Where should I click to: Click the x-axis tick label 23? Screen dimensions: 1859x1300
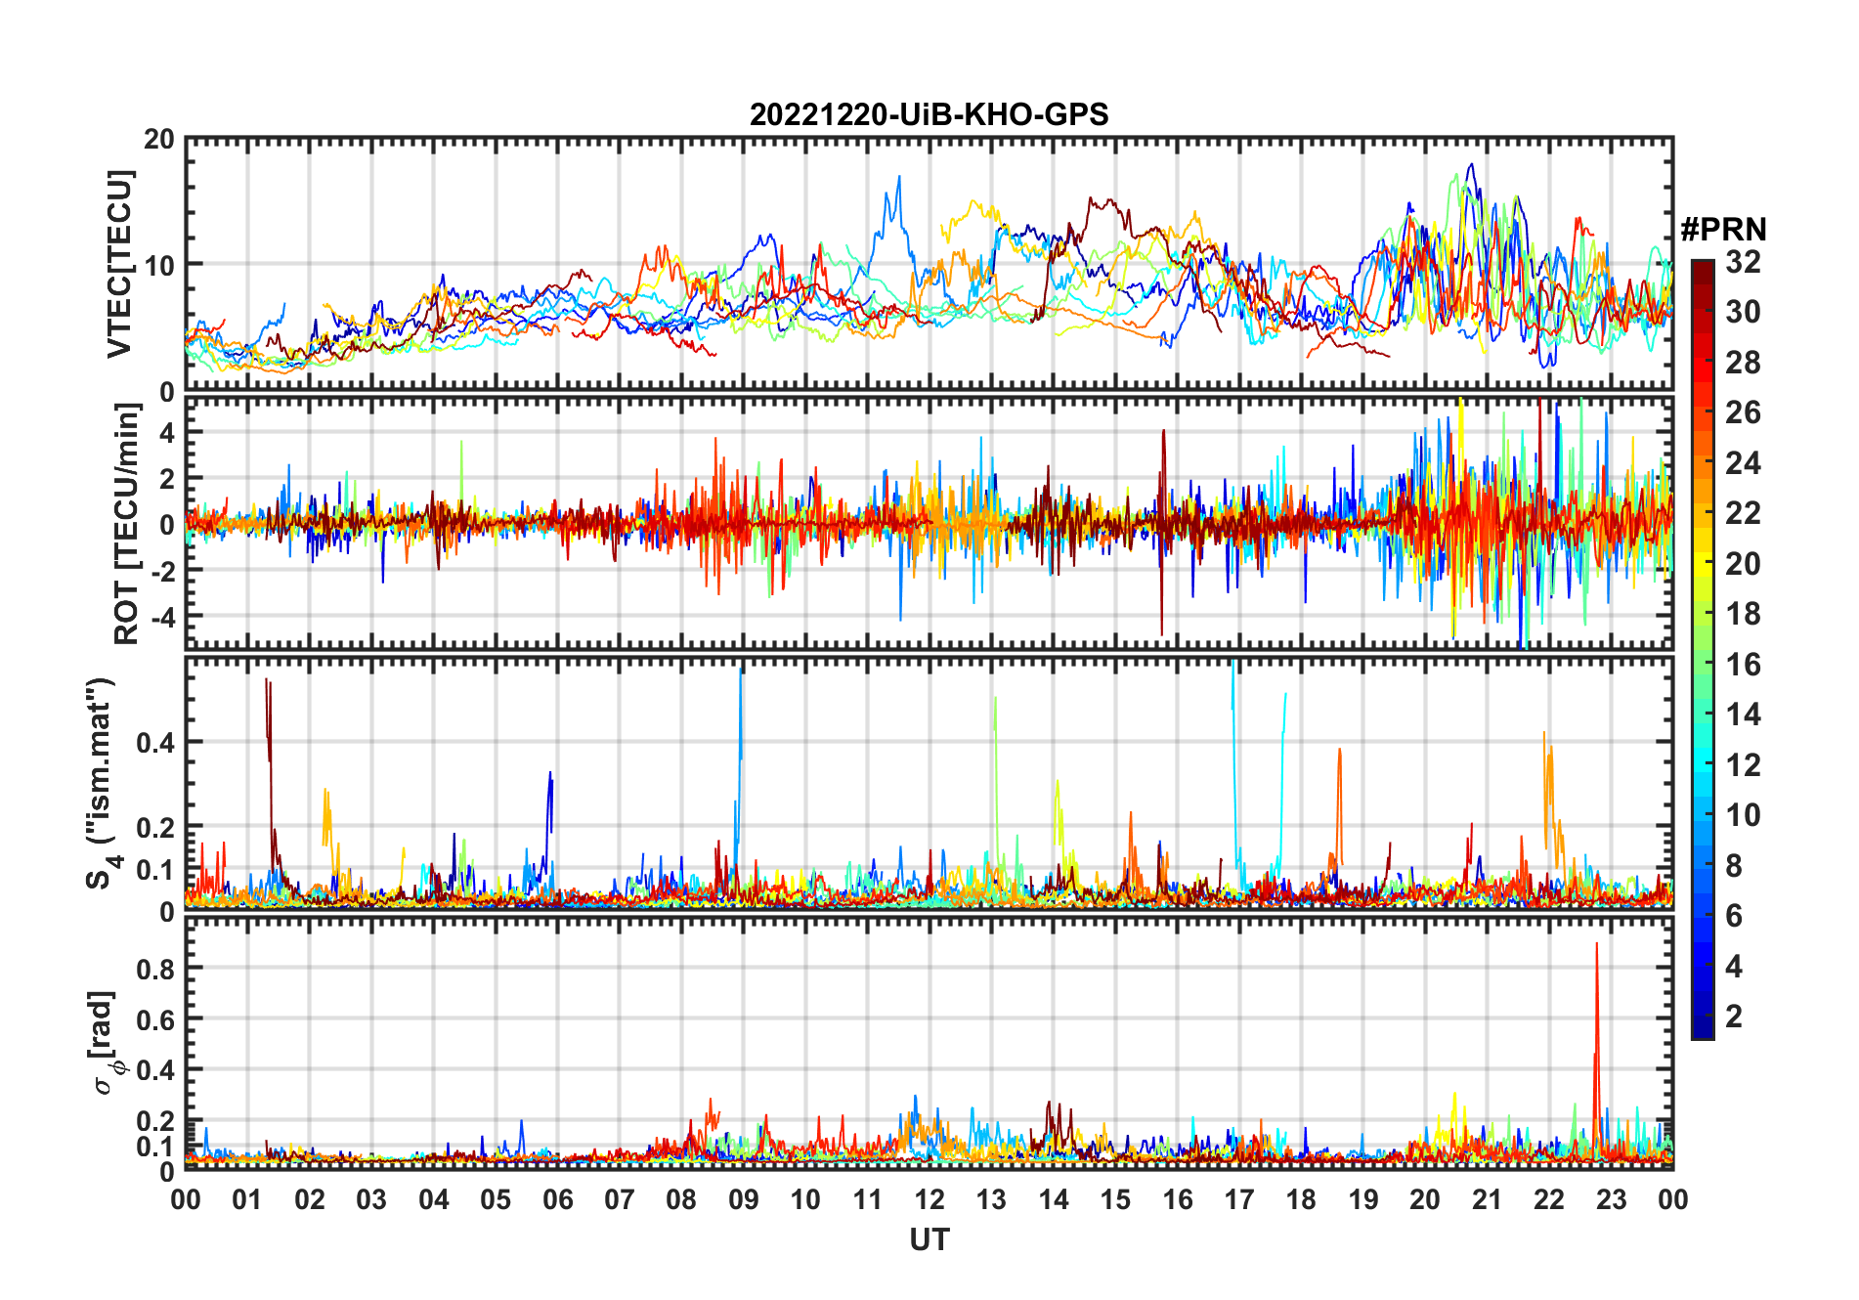pyautogui.click(x=1611, y=1199)
